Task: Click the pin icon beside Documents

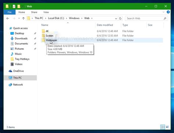Action: (x=35, y=44)
